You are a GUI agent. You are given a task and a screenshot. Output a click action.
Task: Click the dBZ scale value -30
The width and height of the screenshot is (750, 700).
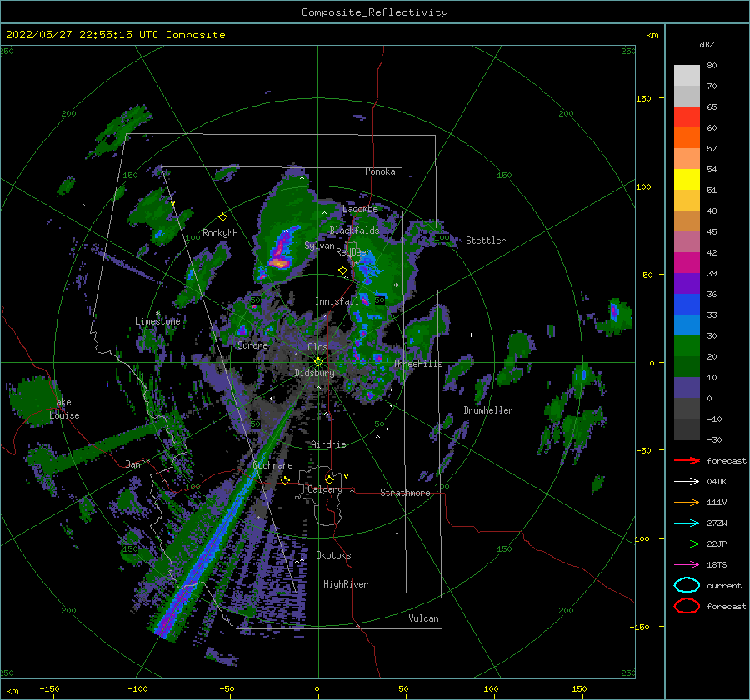click(714, 439)
